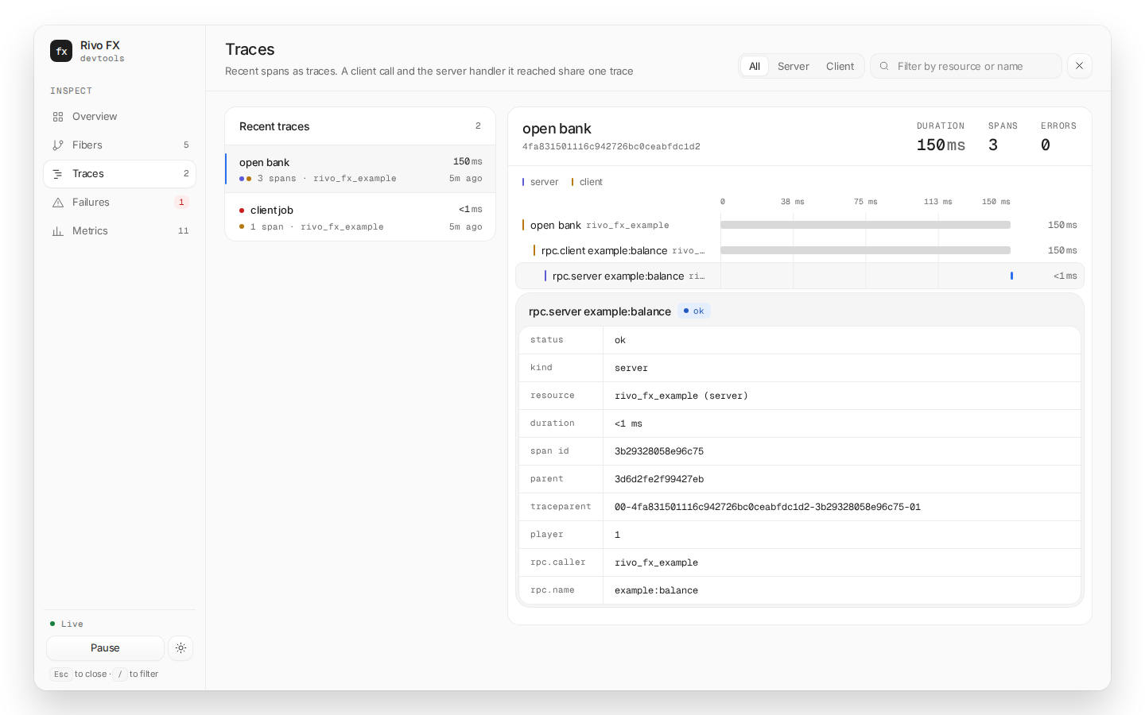Click the client legend label
Image resolution: width=1145 pixels, height=715 pixels.
(587, 183)
